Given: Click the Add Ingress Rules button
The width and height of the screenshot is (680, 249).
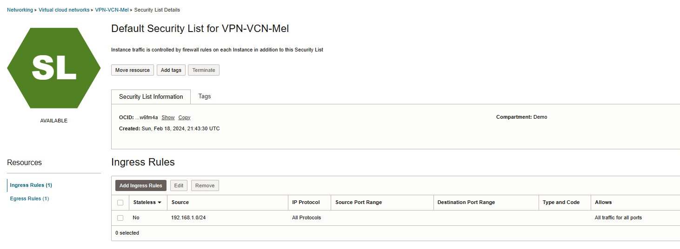Looking at the screenshot, I should pos(140,185).
